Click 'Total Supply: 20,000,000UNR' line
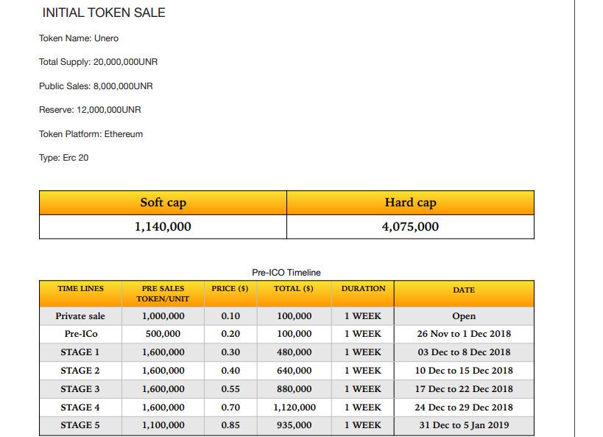603x437 pixels. (x=98, y=62)
